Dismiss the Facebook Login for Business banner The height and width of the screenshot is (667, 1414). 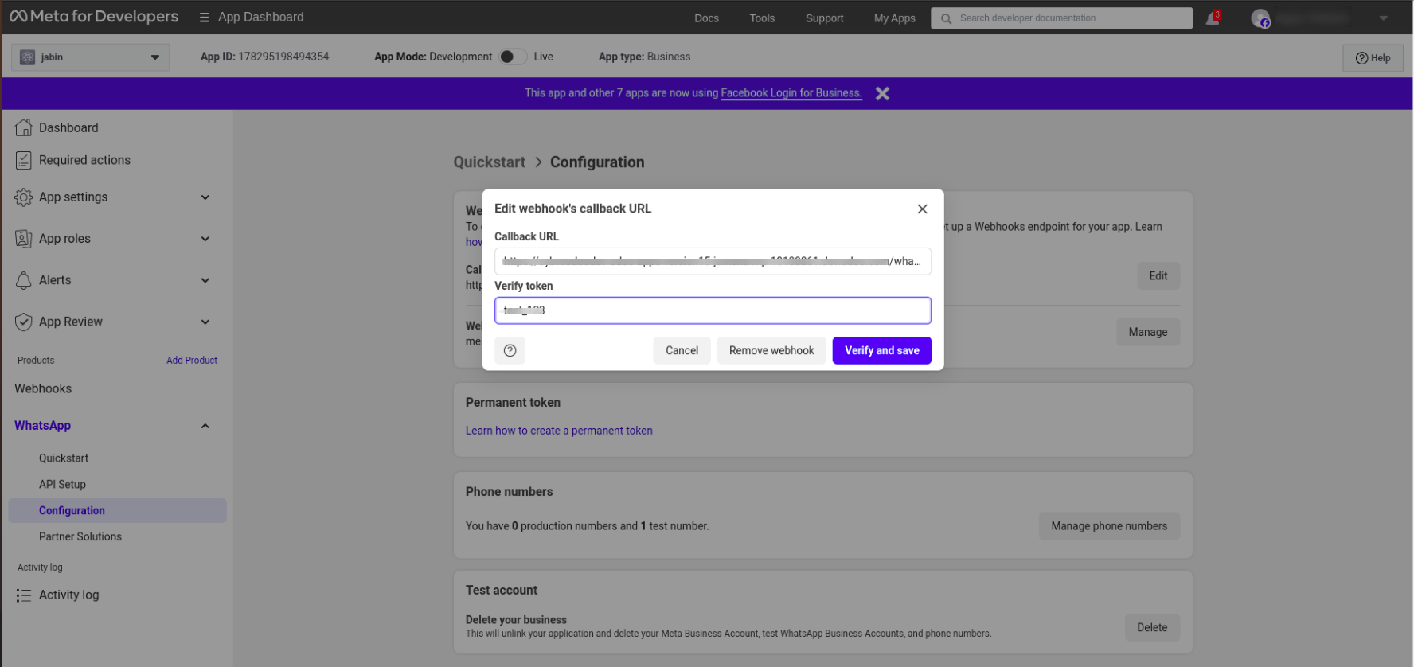pyautogui.click(x=882, y=93)
